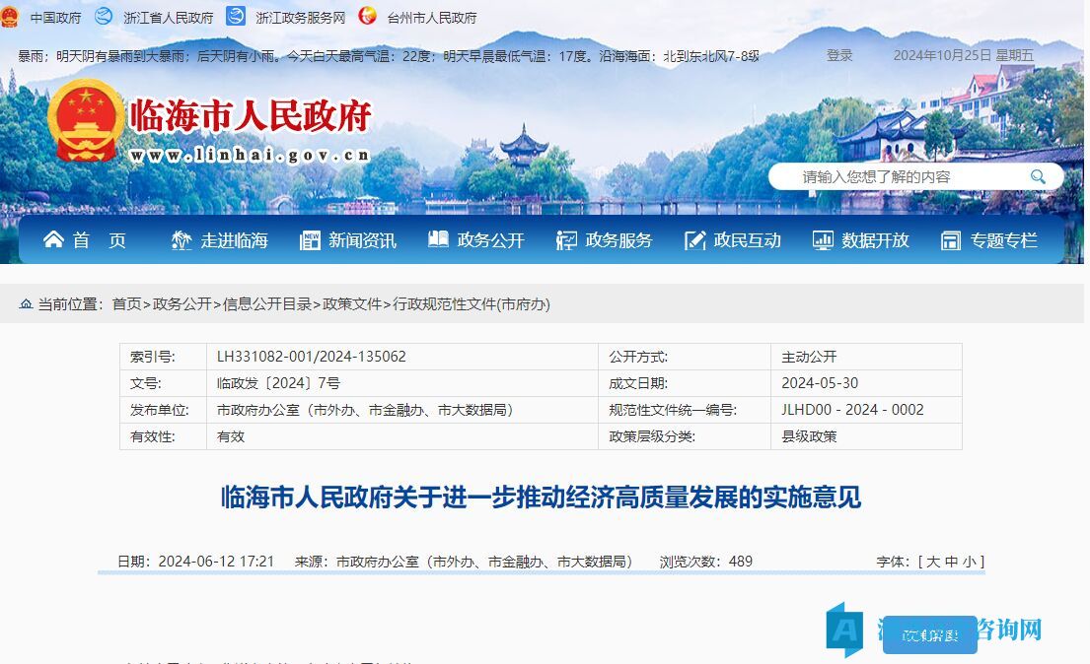Set font size to 大
The width and height of the screenshot is (1090, 664).
(x=933, y=562)
